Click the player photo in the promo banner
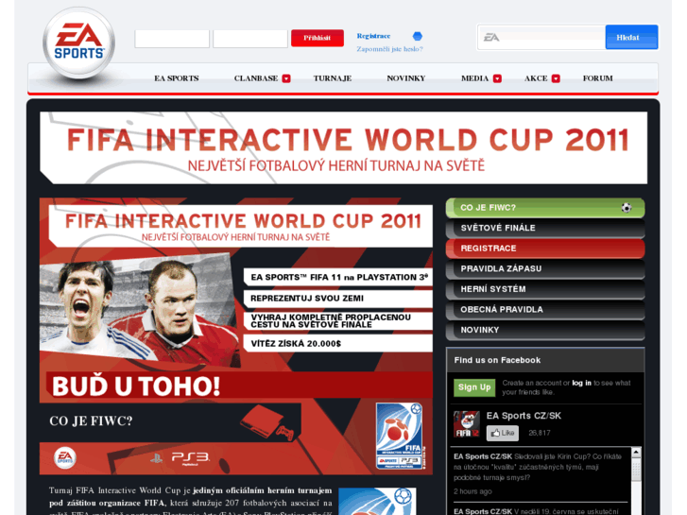The image size is (687, 515). (x=139, y=309)
